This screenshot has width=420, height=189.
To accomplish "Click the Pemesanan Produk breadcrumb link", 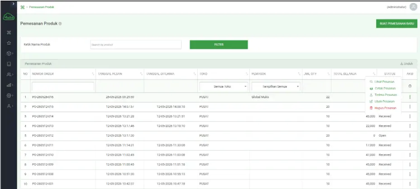I will tap(42, 7).
